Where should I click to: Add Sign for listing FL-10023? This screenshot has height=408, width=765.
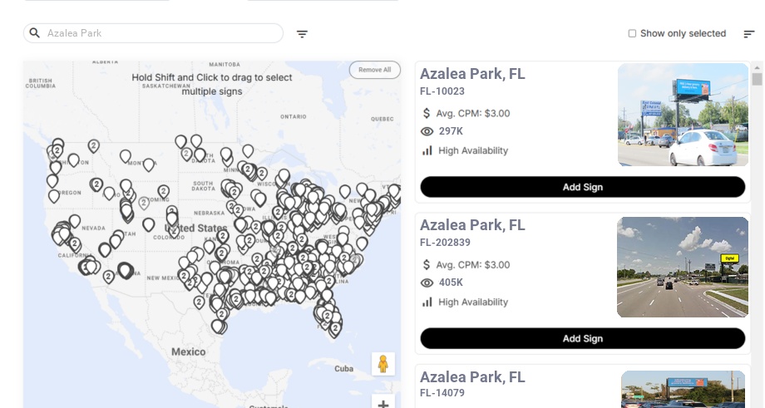582,187
